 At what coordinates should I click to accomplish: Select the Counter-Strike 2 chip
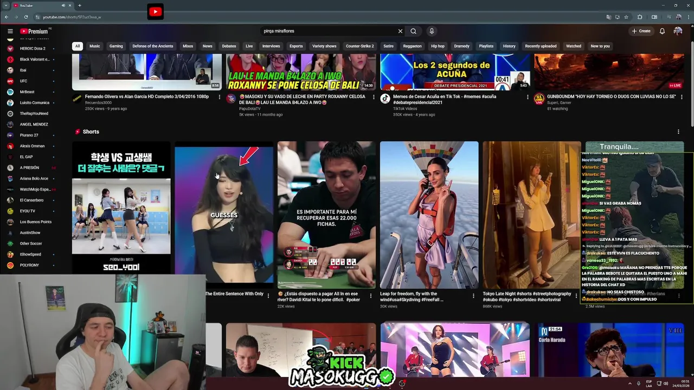click(360, 46)
